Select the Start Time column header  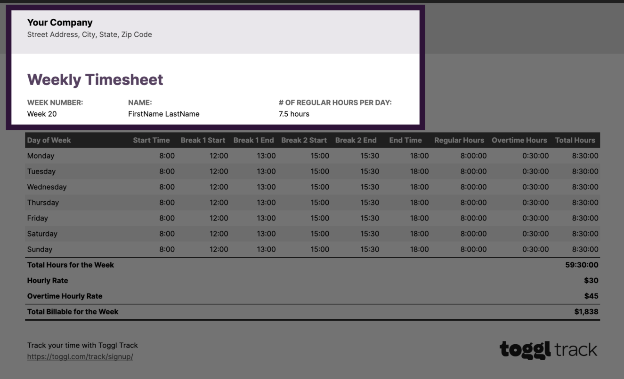click(x=151, y=140)
